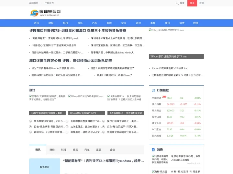Screen dimensions: 233x174
Task: Click play icon beside 去年哪款机型卖得最好
Action: [x=67, y=121]
